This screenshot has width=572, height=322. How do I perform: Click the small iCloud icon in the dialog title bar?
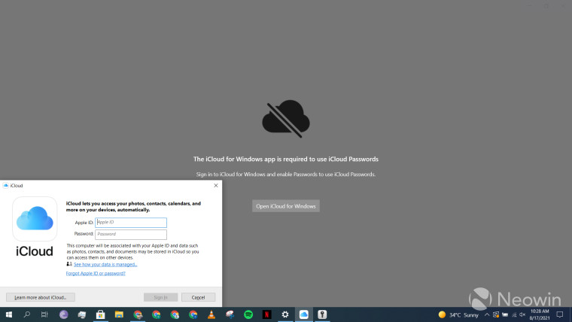click(x=5, y=186)
